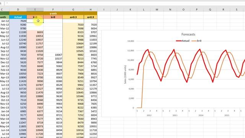Click k=9 value 10067 in Oct-12 row
Screen dimensions: 245x138
53,55
